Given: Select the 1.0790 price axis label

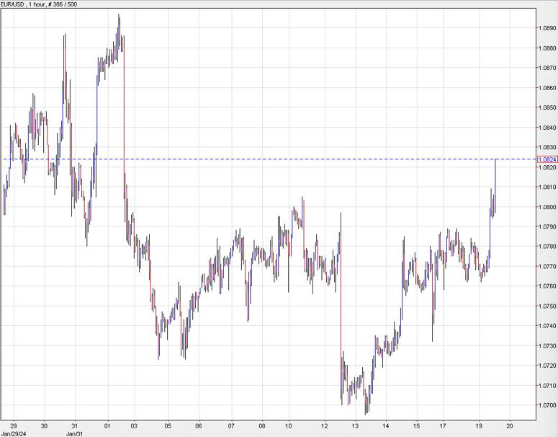Looking at the screenshot, I should (x=547, y=226).
